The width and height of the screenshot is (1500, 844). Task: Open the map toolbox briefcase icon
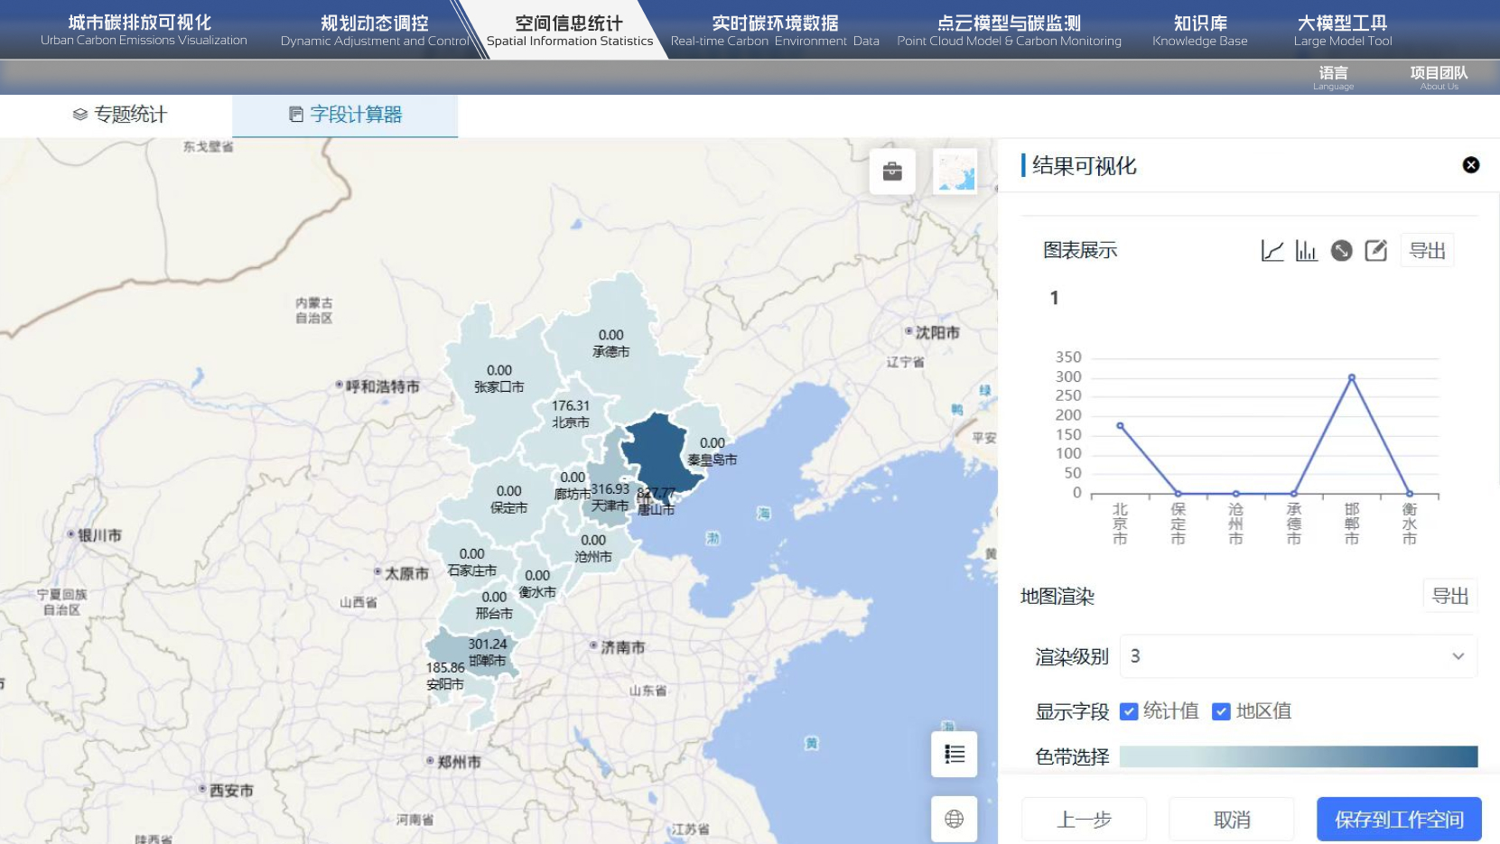[892, 172]
